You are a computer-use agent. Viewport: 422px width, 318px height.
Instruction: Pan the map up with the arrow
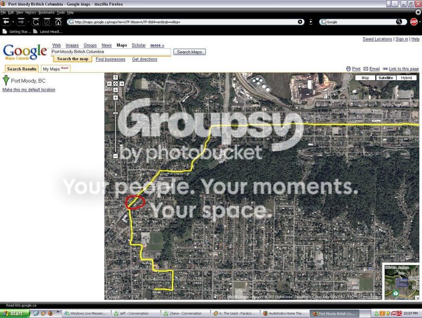[x=115, y=78]
